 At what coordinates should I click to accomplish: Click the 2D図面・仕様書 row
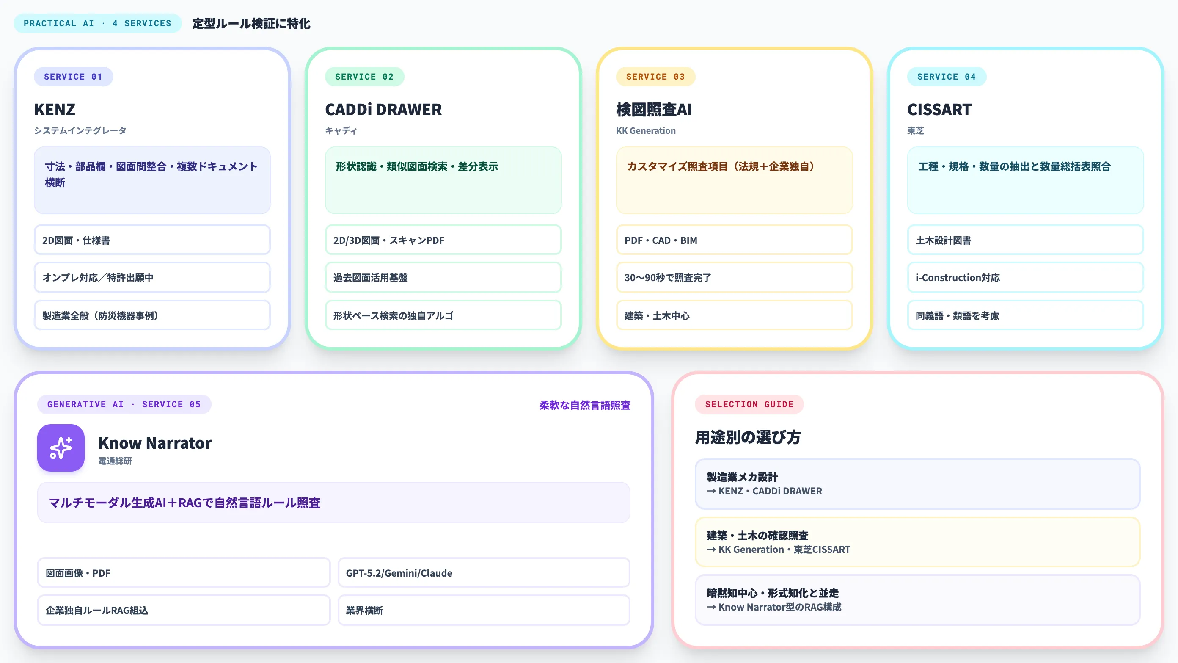pyautogui.click(x=152, y=240)
